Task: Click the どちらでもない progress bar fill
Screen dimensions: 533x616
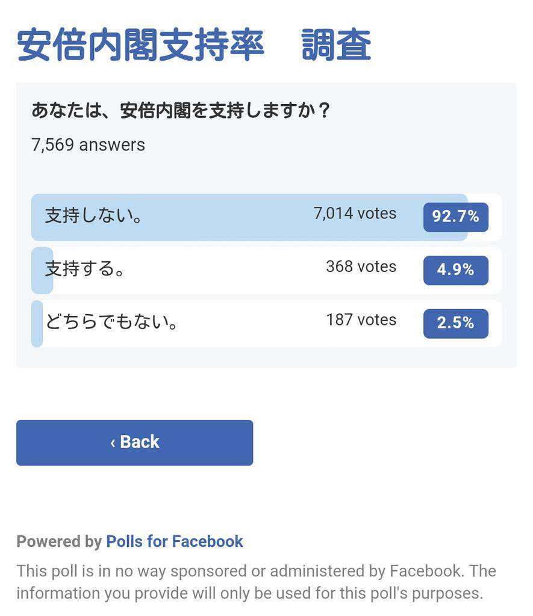Action: (37, 324)
